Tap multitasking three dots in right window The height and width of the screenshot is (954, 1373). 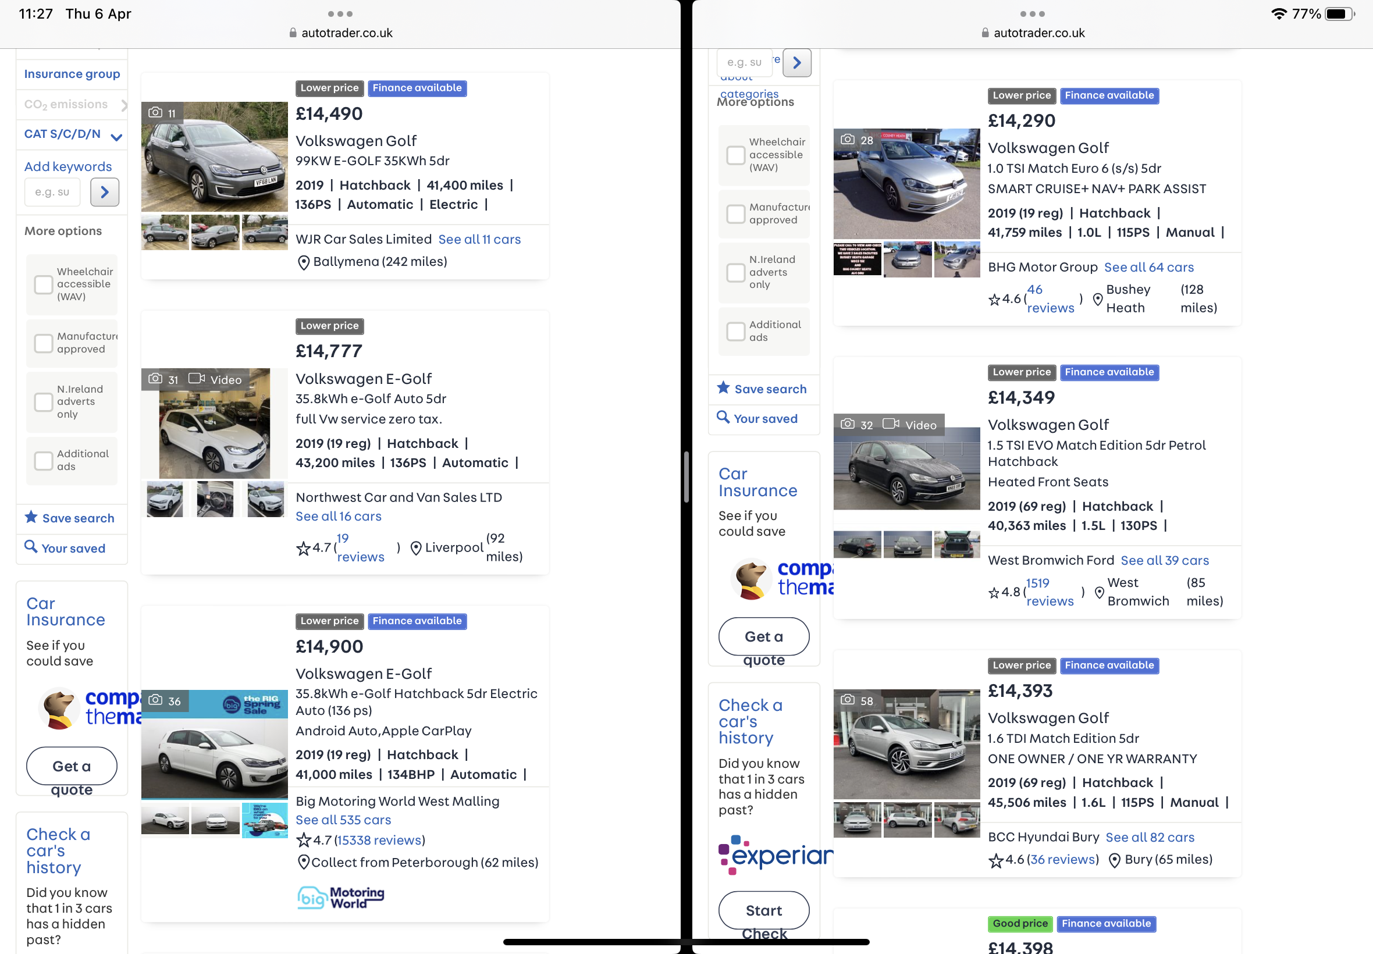click(1032, 14)
